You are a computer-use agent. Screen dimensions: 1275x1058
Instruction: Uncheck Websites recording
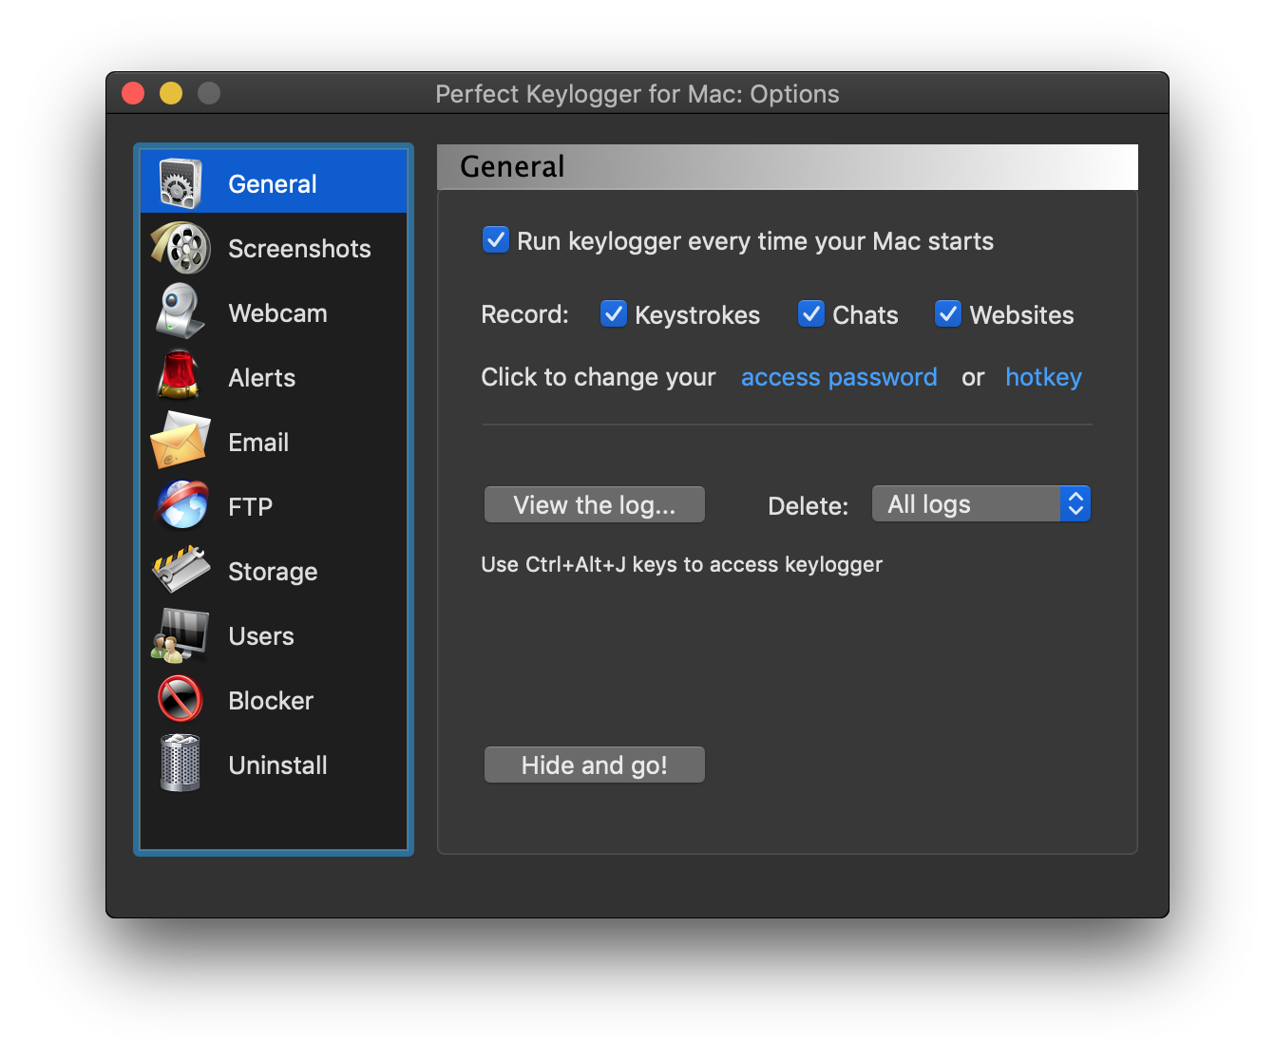point(948,313)
